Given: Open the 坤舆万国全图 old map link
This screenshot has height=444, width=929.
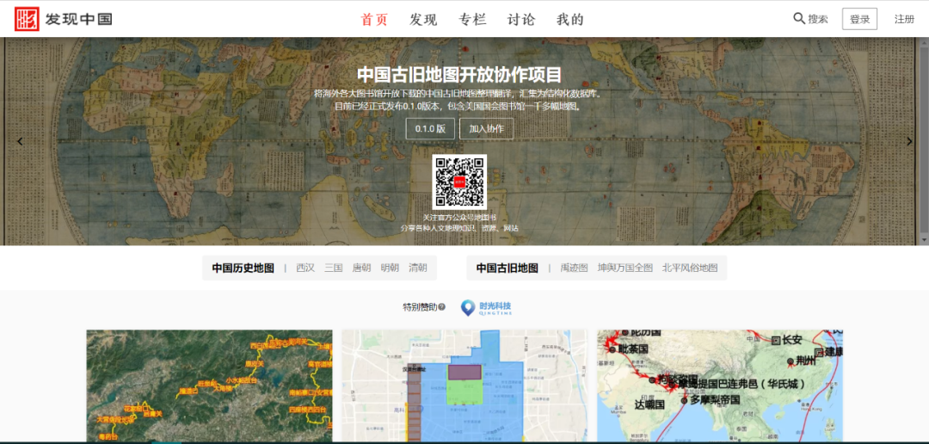Looking at the screenshot, I should (625, 268).
